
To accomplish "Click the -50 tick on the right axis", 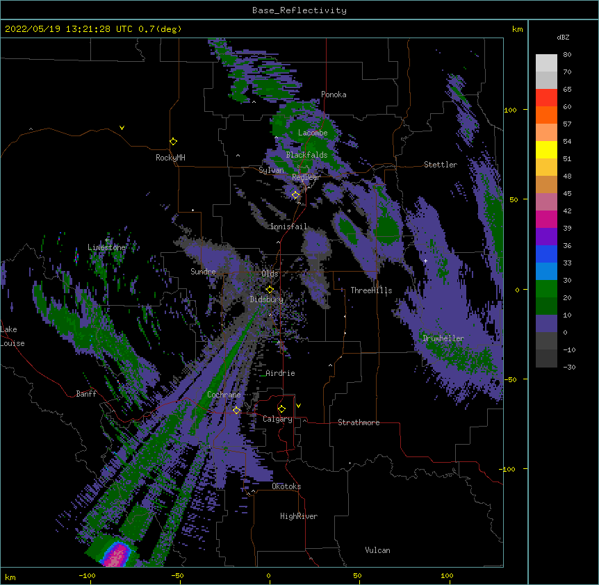I will click(x=510, y=379).
